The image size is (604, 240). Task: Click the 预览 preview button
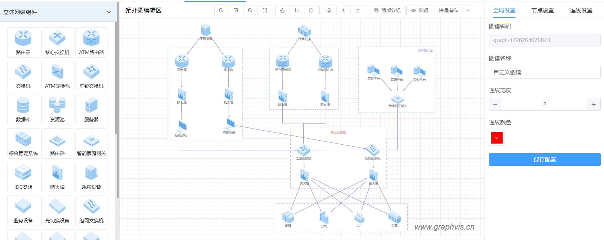[x=420, y=10]
